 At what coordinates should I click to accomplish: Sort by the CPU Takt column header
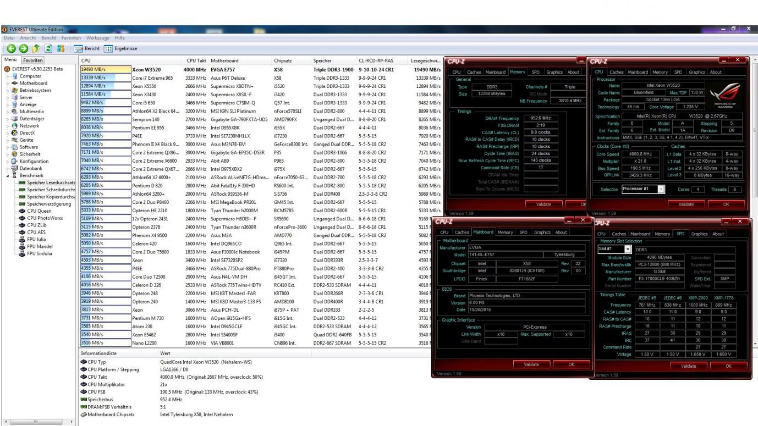point(196,60)
